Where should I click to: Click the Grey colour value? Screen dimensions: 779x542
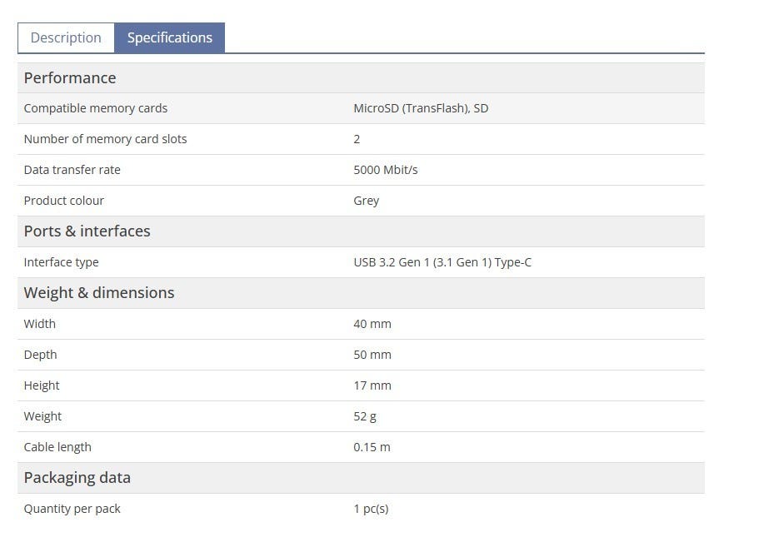pyautogui.click(x=366, y=201)
